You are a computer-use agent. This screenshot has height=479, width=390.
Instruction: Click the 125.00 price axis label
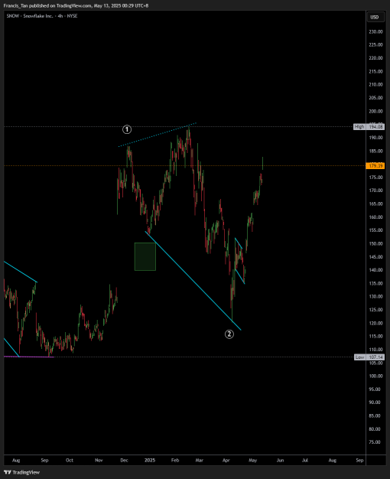click(376, 310)
